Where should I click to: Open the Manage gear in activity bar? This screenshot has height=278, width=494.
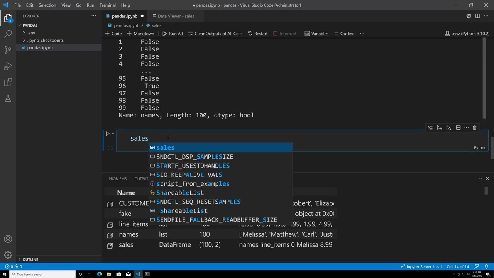pos(8,255)
